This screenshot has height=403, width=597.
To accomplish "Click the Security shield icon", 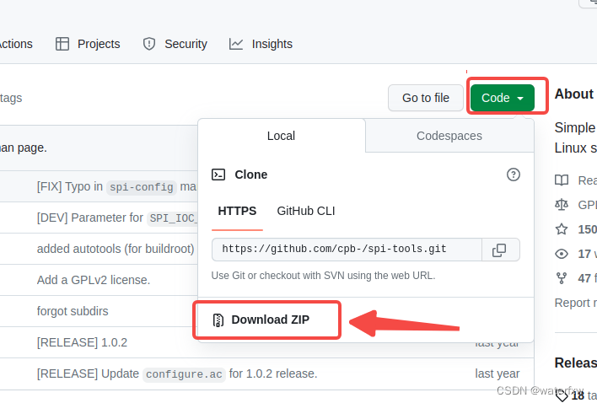I will tap(149, 44).
